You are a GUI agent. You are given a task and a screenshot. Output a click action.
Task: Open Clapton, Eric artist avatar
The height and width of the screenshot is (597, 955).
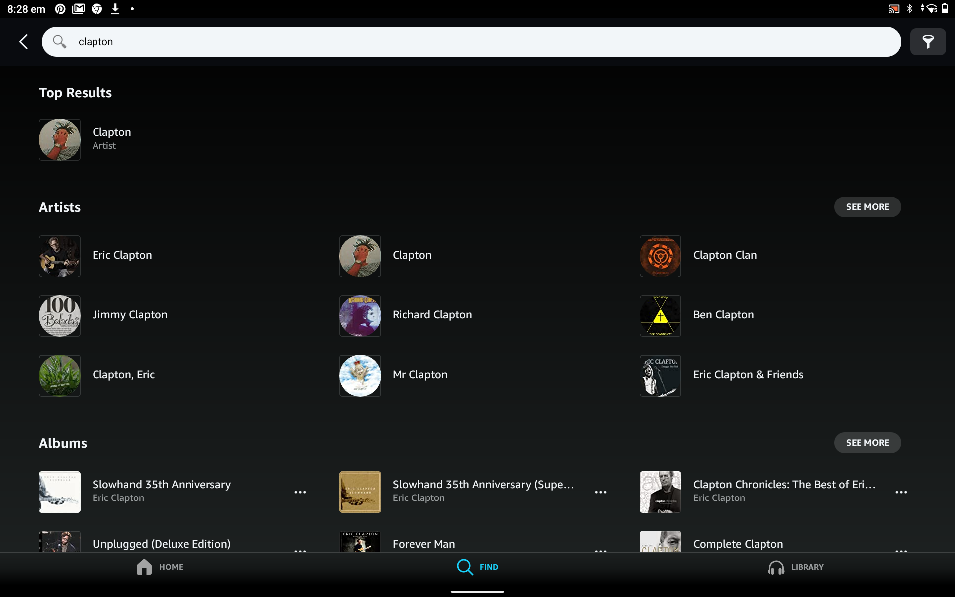[x=60, y=376]
